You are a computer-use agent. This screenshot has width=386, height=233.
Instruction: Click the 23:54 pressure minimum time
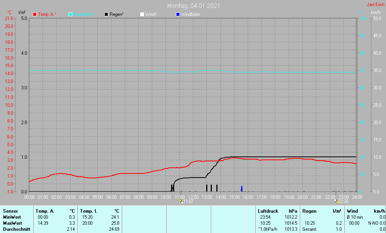tap(265, 217)
